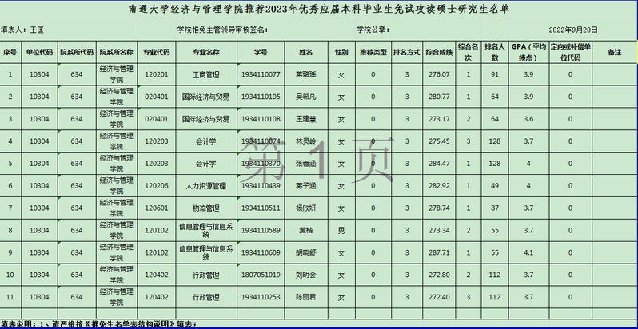Select student ID 1934110105
638x329 pixels.
261,97
